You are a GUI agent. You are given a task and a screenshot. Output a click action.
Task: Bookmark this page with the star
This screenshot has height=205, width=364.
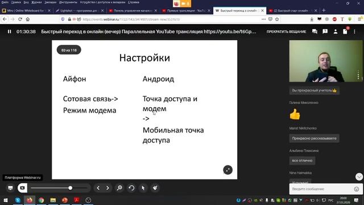pyautogui.click(x=277, y=19)
